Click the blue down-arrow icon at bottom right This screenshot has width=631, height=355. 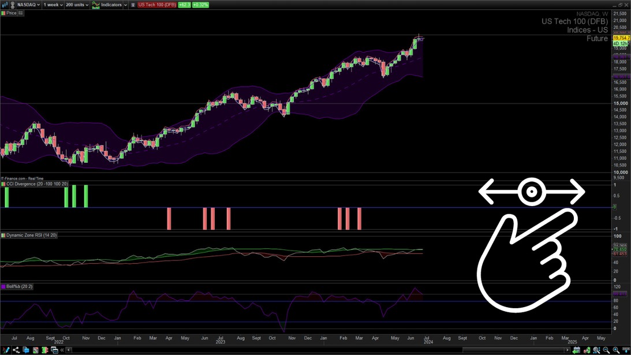point(626,350)
